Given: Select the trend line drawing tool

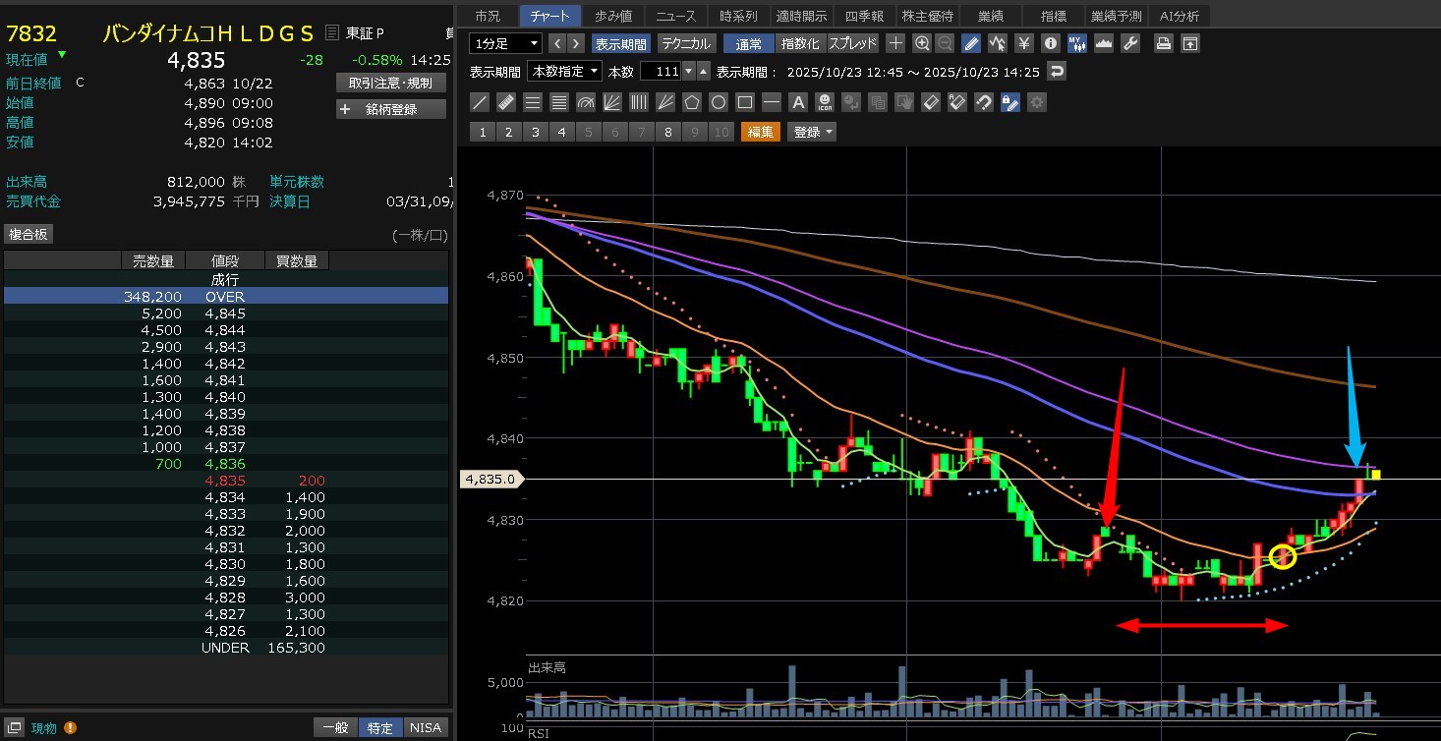Looking at the screenshot, I should [480, 102].
